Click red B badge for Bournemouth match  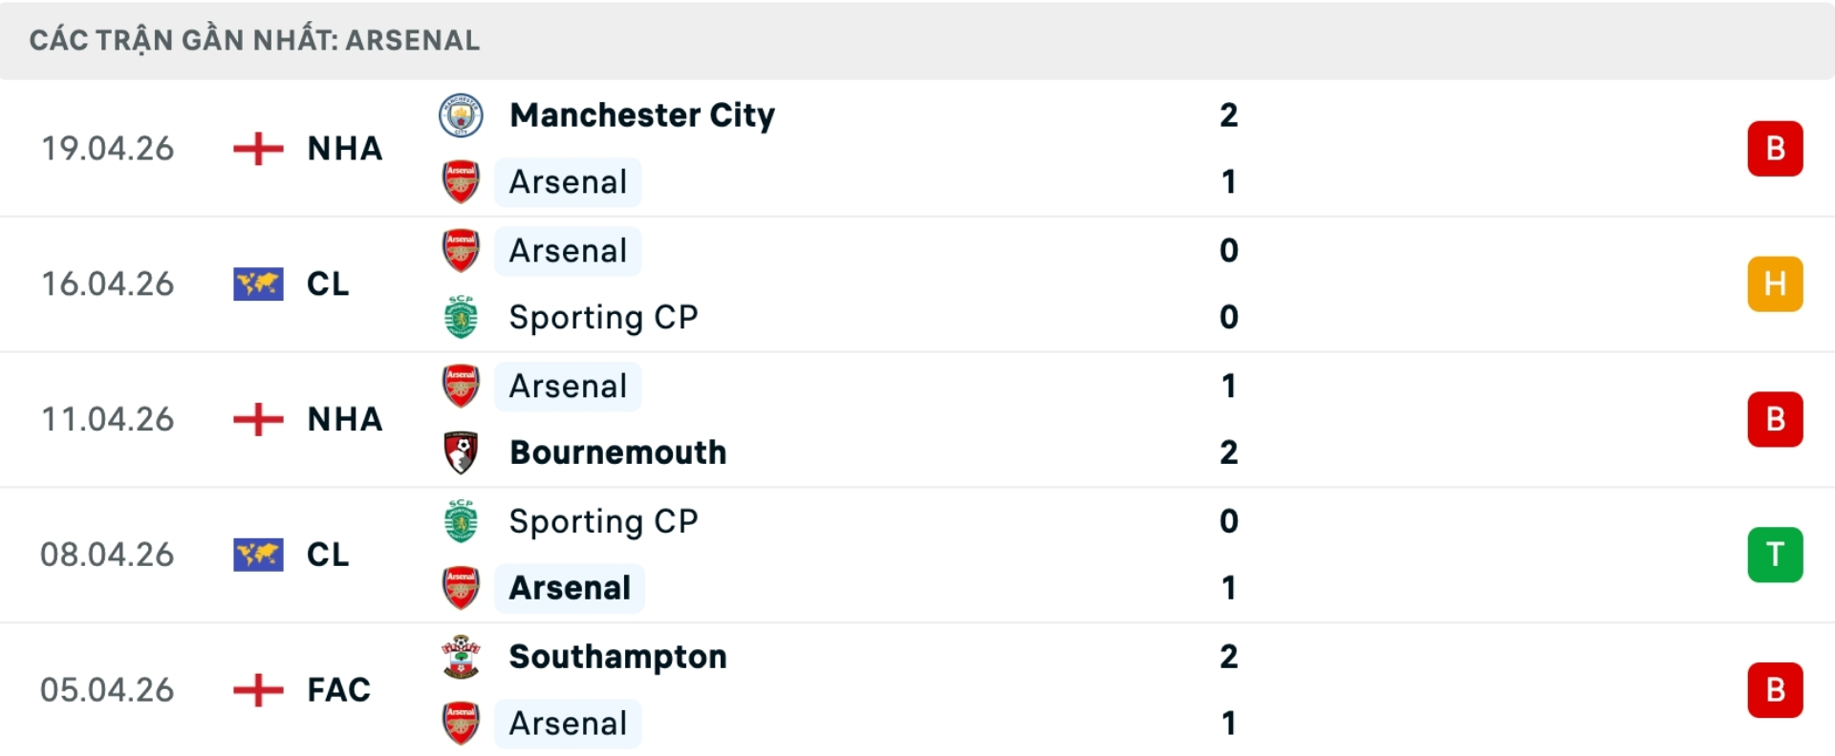click(1775, 419)
